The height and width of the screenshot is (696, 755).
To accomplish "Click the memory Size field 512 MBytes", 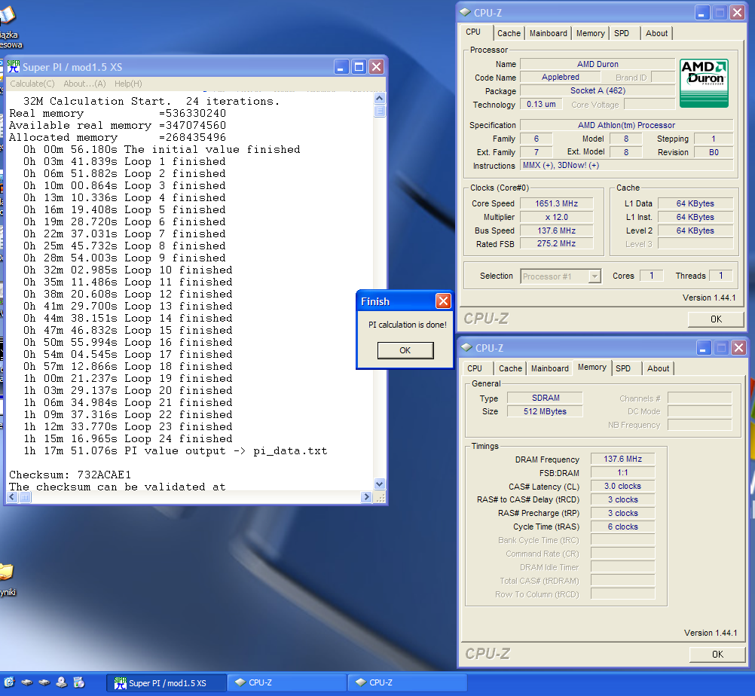I will [545, 411].
